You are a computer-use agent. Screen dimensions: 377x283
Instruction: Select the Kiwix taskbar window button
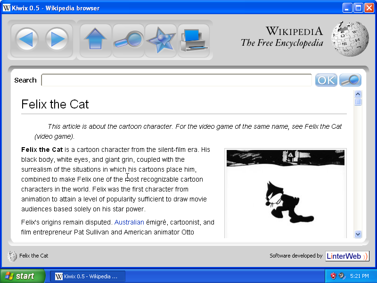click(88, 276)
